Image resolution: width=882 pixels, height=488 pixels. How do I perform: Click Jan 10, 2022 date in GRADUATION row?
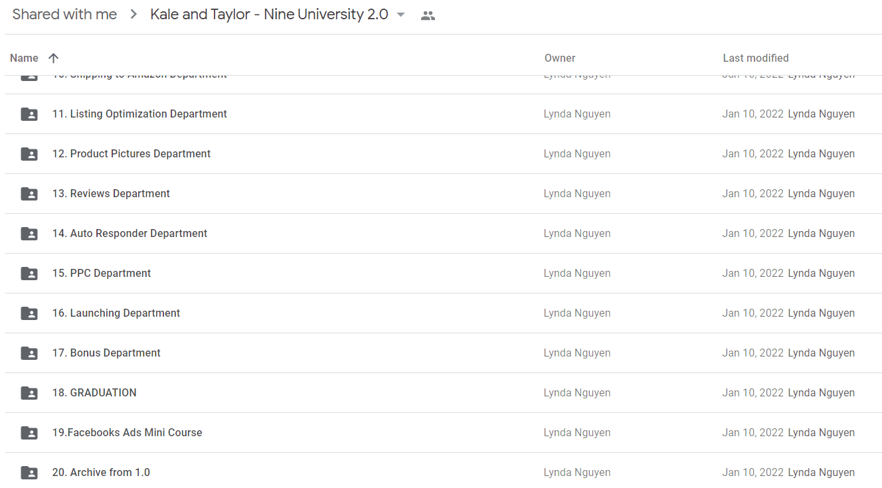click(753, 392)
